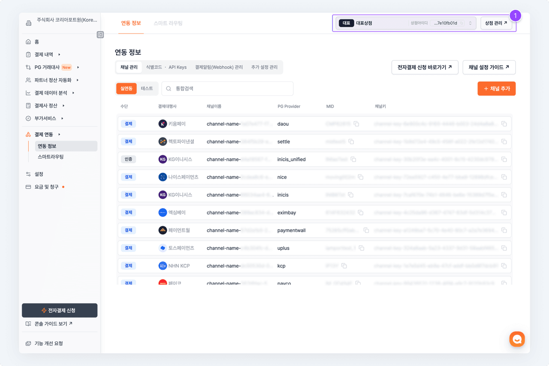Copy the 엑심베이 channel key

coord(504,212)
